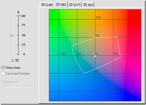Click the gamut outline's bottom vertex
Image resolution: width=146 pixels, height=105 pixels.
[85, 73]
